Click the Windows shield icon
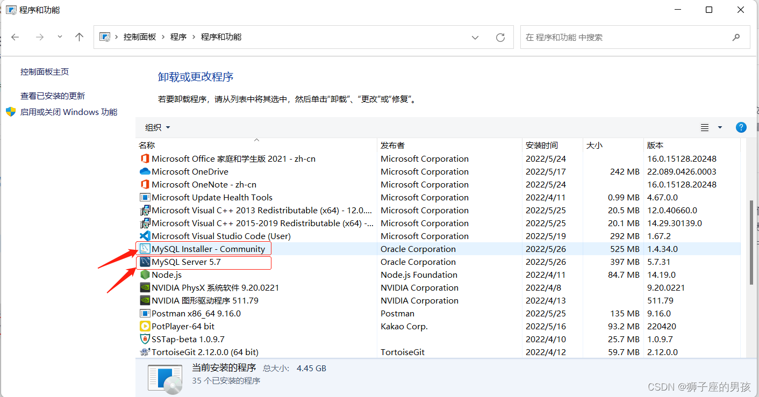Image resolution: width=759 pixels, height=397 pixels. click(x=11, y=112)
